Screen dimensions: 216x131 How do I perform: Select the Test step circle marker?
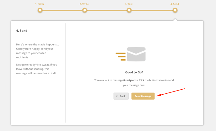pos(129,10)
